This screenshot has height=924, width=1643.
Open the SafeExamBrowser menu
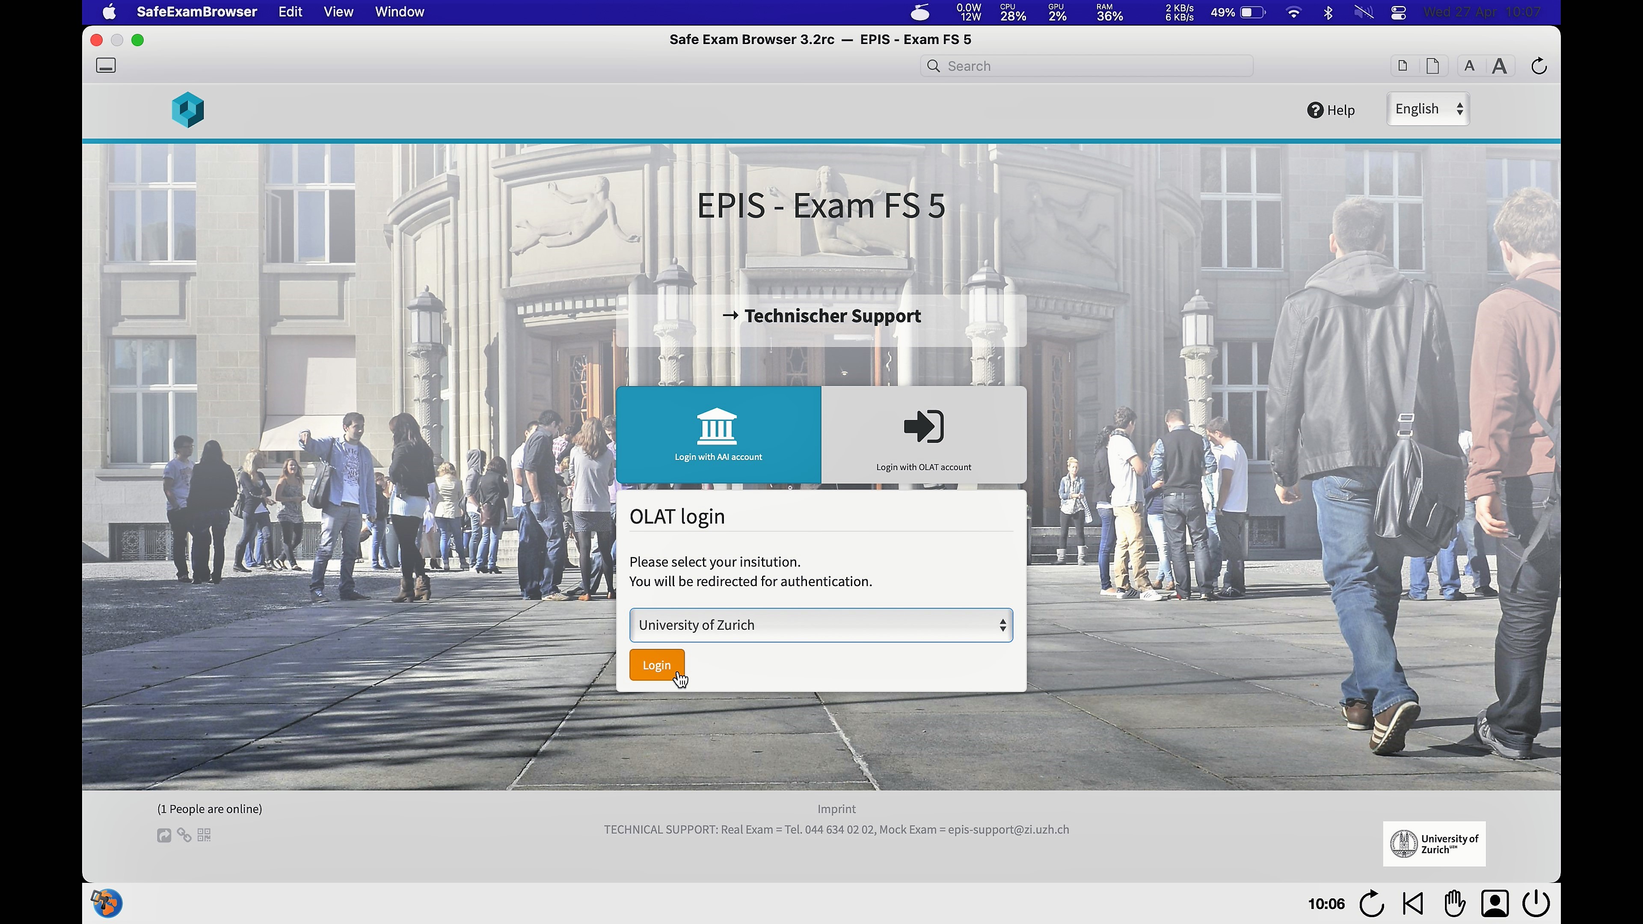tap(196, 12)
